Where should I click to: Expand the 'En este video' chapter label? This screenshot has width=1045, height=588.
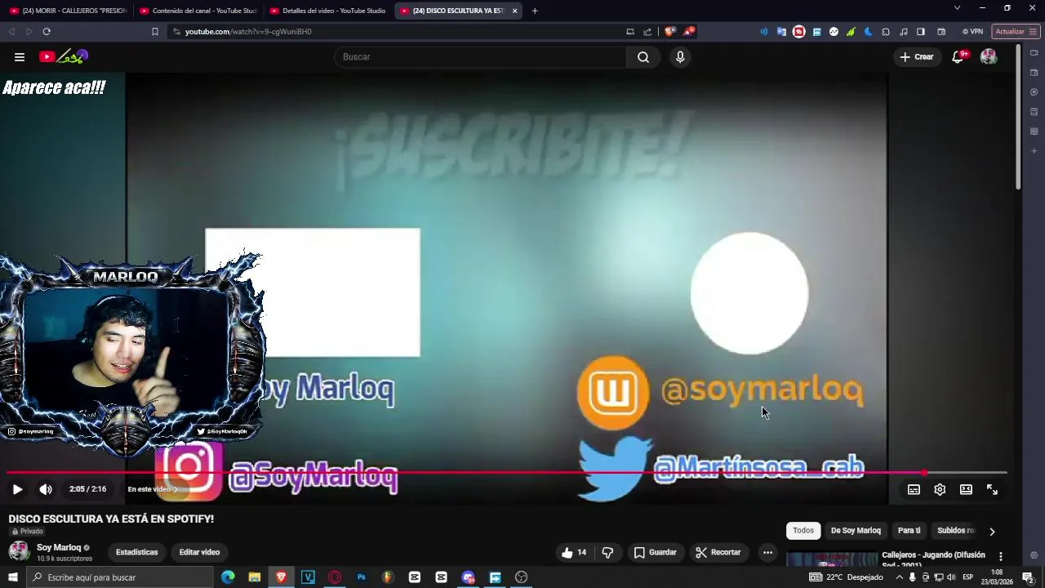(152, 489)
